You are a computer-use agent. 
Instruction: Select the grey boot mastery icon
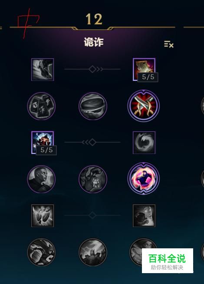pos(43,70)
